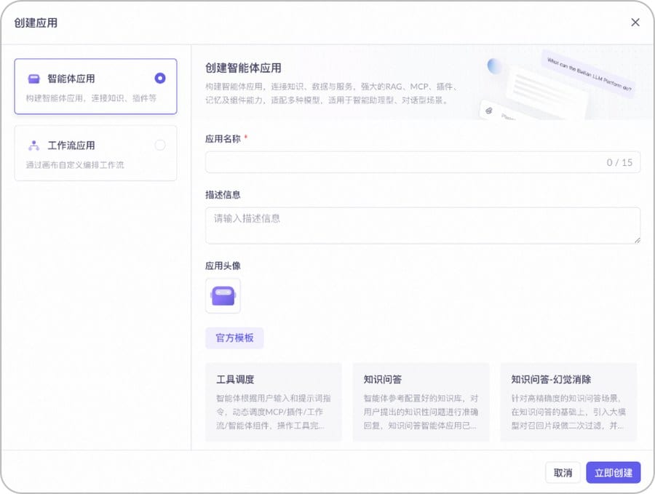Screen dimensions: 655x494
Task: Select the 智能体应用 radio button
Action: pyautogui.click(x=160, y=78)
